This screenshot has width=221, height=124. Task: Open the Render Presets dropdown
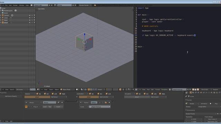pyautogui.click(x=201, y=114)
